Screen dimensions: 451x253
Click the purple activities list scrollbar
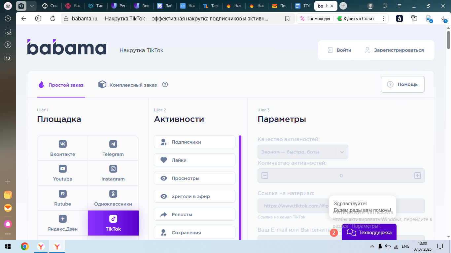tap(240, 187)
